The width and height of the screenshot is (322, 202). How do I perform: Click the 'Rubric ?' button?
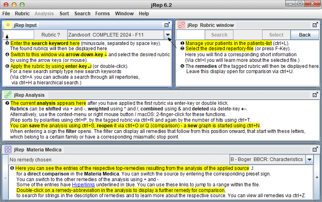51,35
